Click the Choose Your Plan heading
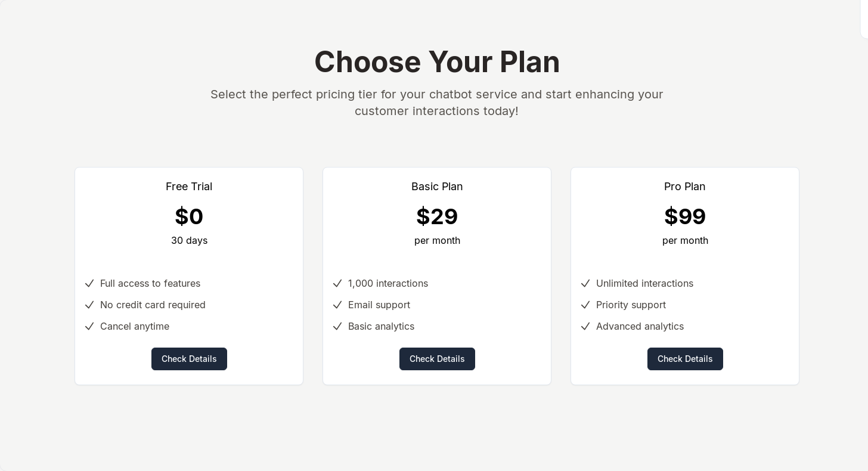Image resolution: width=868 pixels, height=471 pixels. point(437,62)
